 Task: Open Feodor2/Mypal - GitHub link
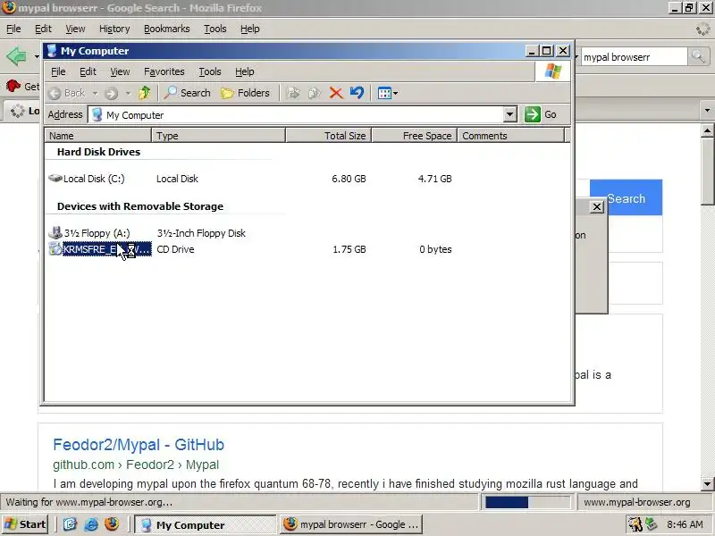click(x=139, y=444)
